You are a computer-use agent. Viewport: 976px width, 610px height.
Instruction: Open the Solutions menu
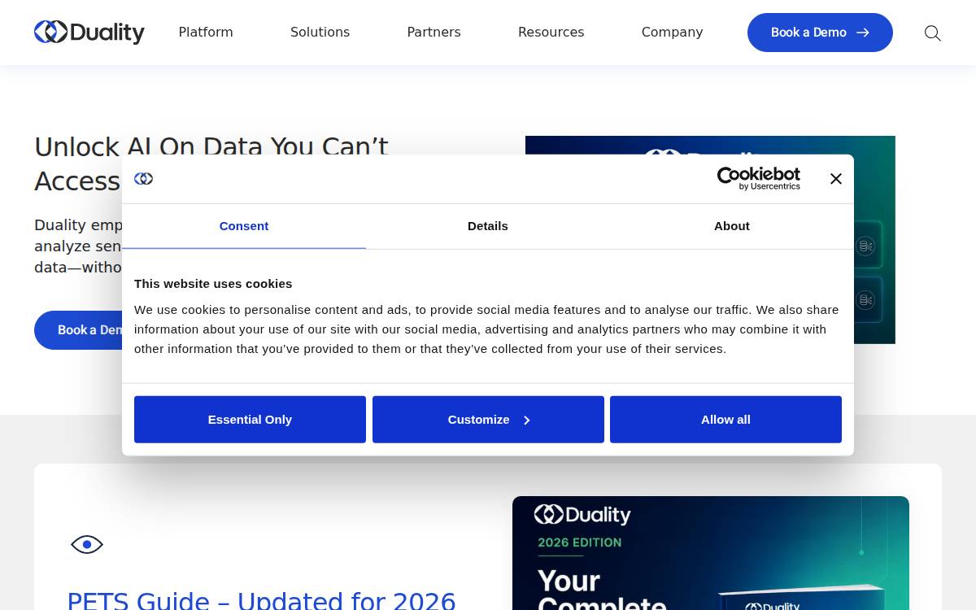pos(320,33)
